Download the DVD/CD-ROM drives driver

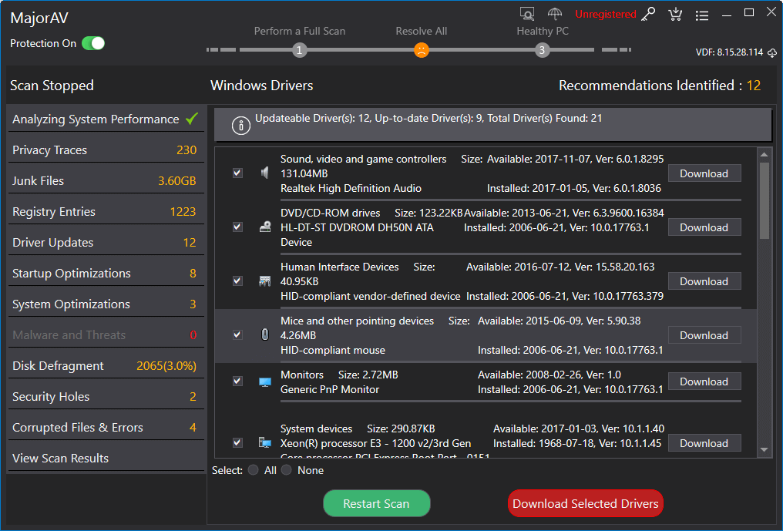point(704,227)
